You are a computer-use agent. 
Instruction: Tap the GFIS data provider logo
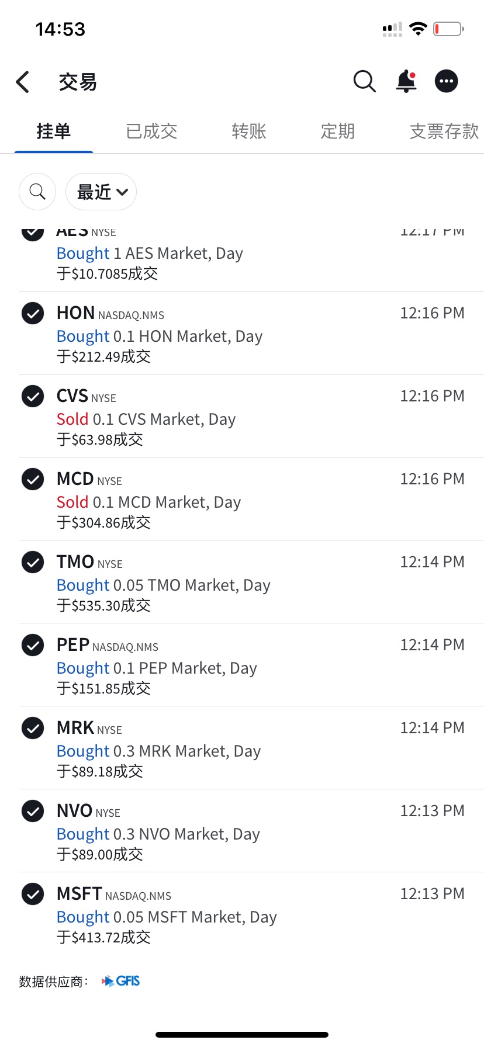(x=121, y=981)
